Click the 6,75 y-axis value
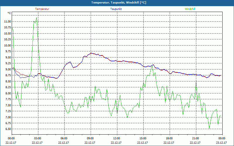The image size is (234, 146). click(x=8, y=123)
